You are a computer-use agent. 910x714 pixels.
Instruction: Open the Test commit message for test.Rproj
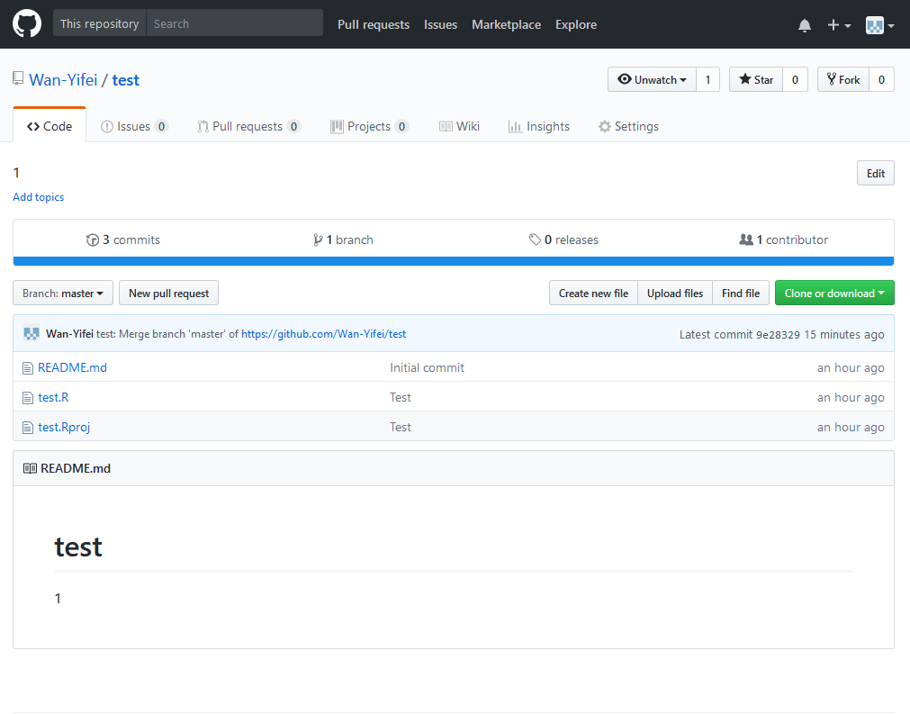(401, 428)
